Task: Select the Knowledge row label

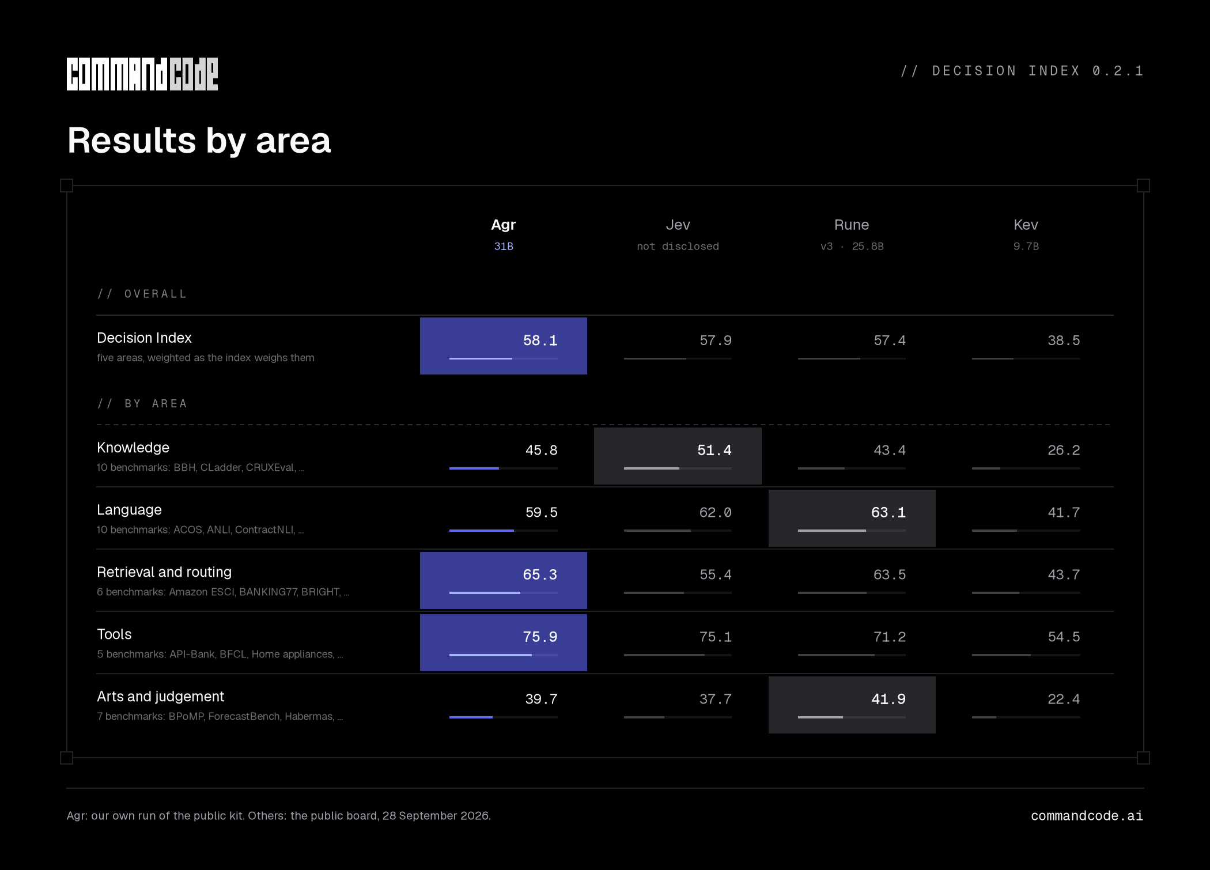Action: [133, 448]
